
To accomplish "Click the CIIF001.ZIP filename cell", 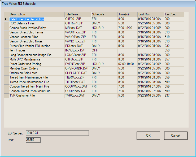I will click(78, 19).
